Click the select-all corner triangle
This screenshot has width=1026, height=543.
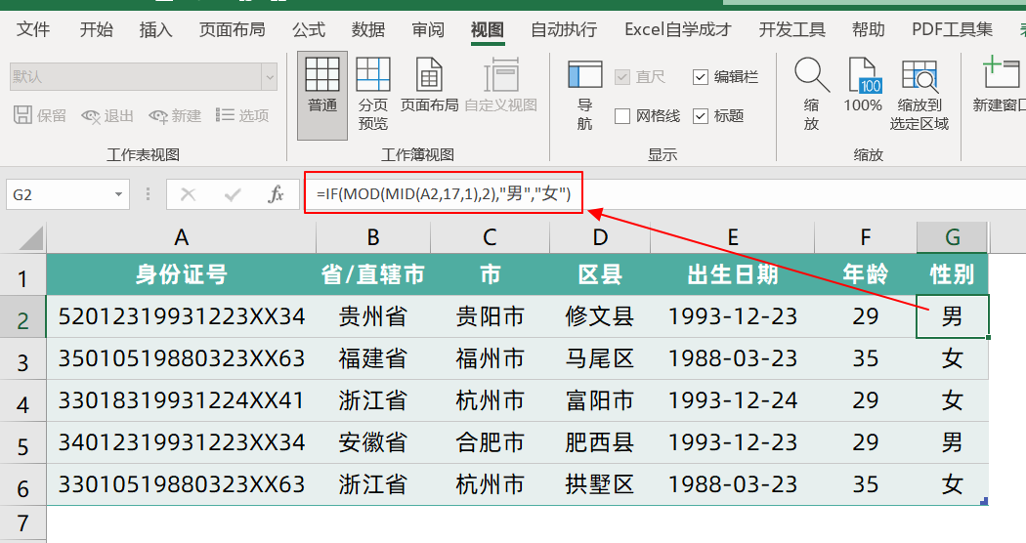[31, 238]
